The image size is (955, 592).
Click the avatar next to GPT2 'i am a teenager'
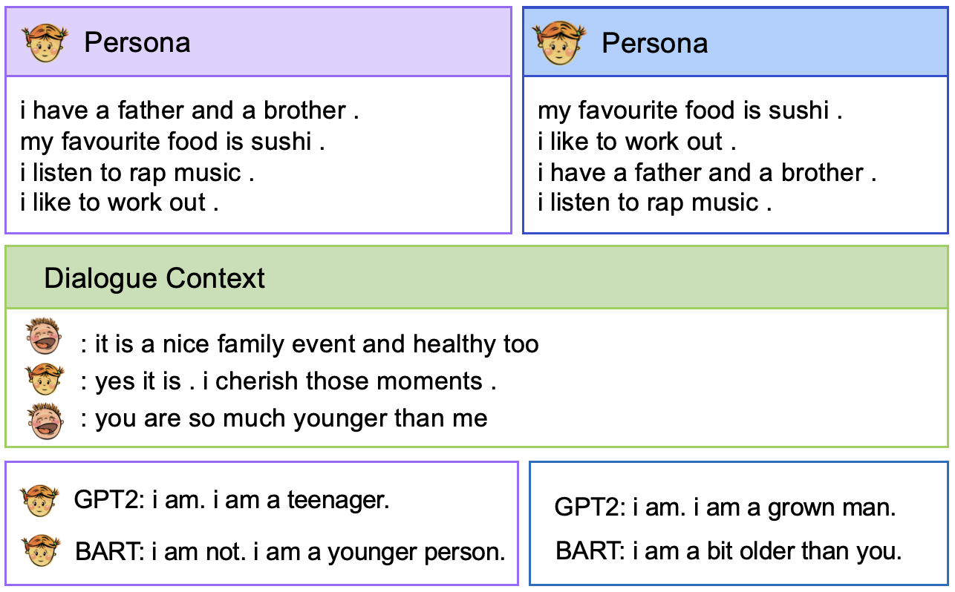(x=40, y=501)
